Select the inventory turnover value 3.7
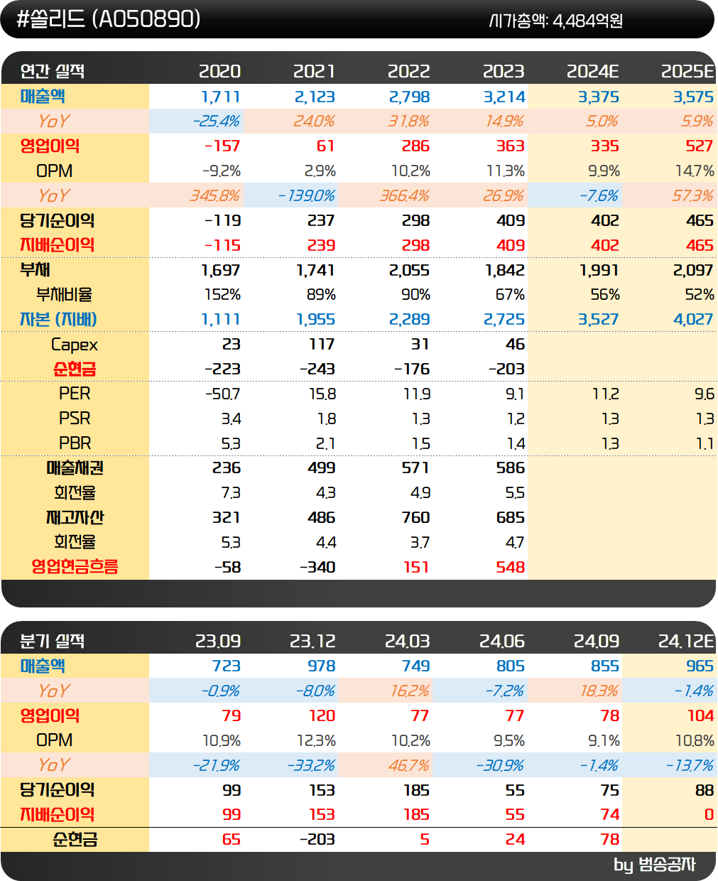 [x=420, y=543]
